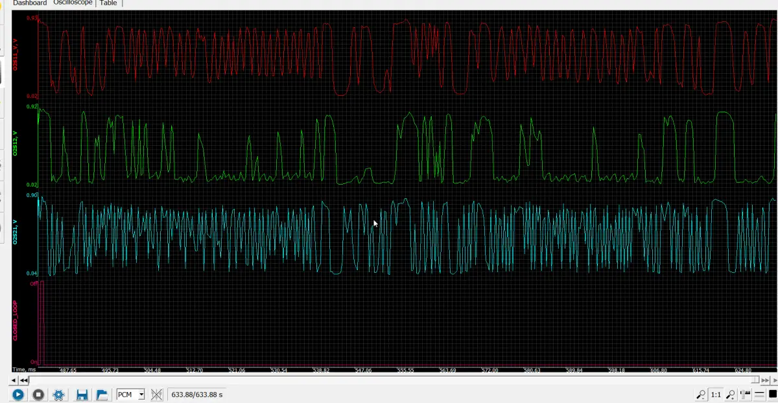Switch to the Oscilloscope tab
The image size is (778, 403).
pyautogui.click(x=73, y=3)
